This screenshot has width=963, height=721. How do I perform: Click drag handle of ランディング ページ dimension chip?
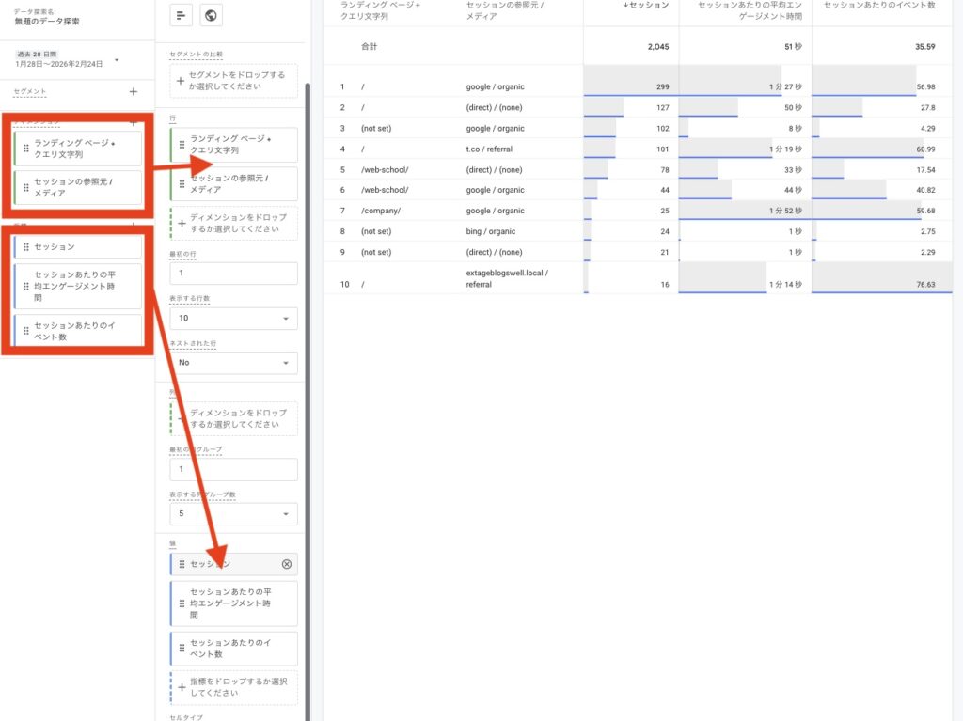pos(25,148)
